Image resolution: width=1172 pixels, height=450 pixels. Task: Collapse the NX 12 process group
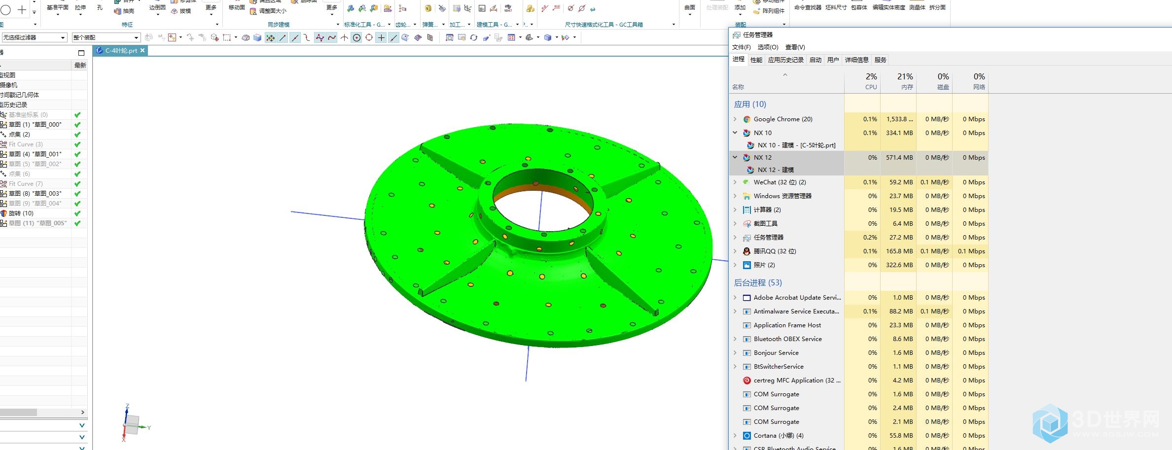pyautogui.click(x=735, y=157)
